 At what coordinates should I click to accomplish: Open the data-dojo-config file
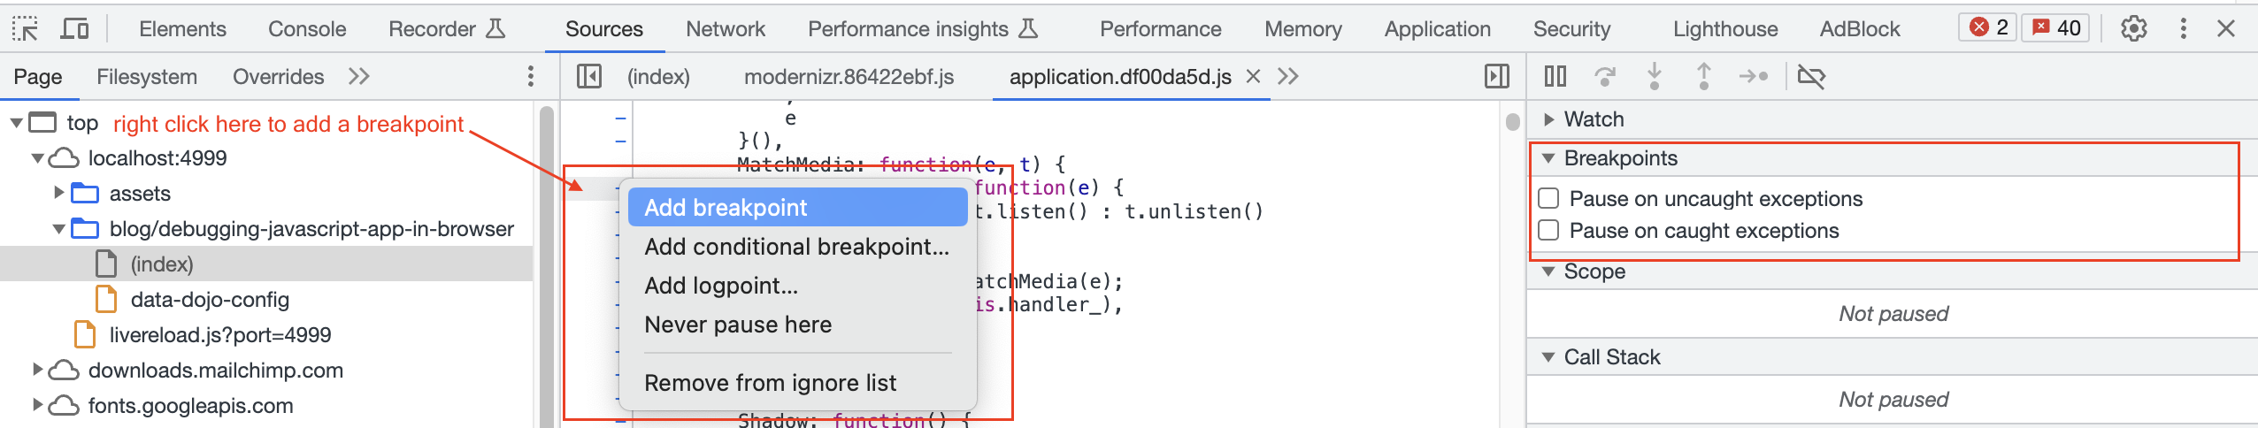[x=210, y=300]
